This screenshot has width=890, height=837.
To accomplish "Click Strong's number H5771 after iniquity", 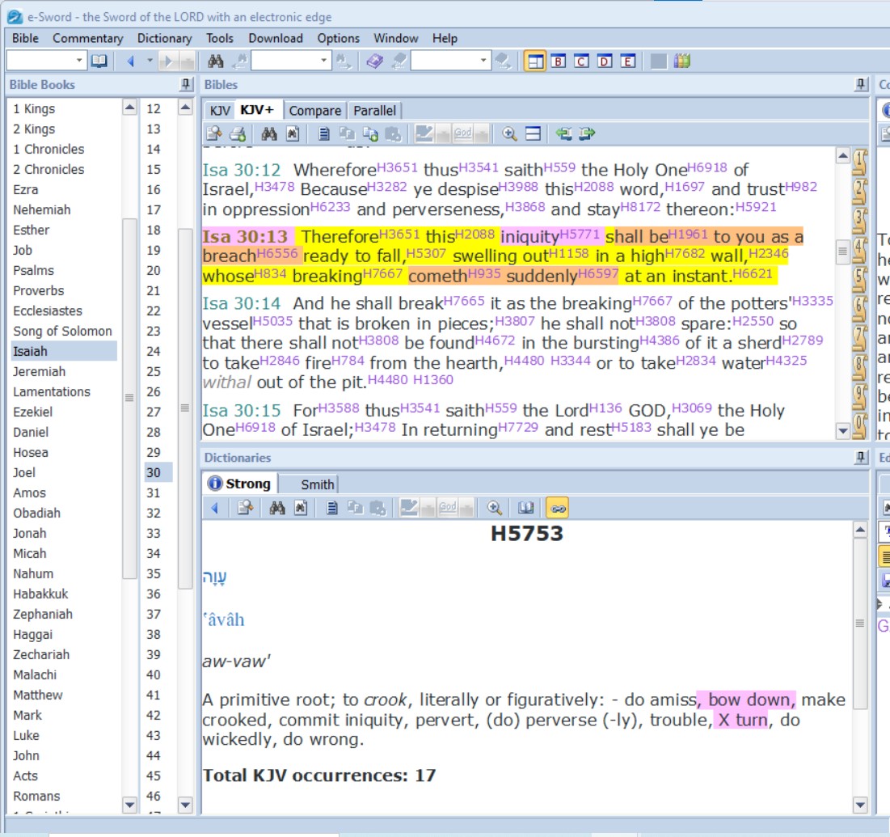I will click(x=580, y=234).
